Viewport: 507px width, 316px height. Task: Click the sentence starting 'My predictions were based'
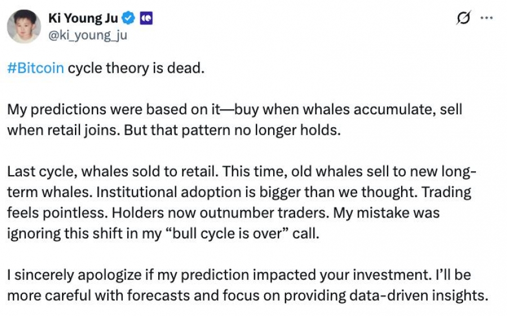tap(234, 119)
